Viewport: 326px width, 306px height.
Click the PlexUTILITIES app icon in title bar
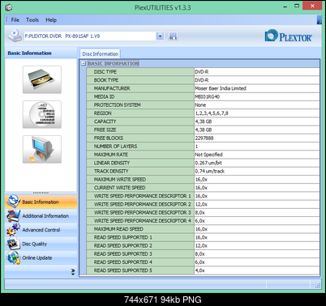pyautogui.click(x=9, y=7)
